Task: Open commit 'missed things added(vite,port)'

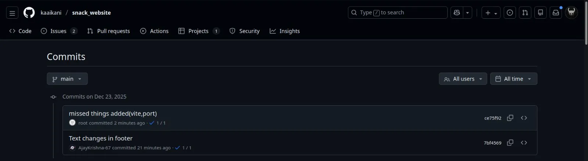Action: (113, 114)
